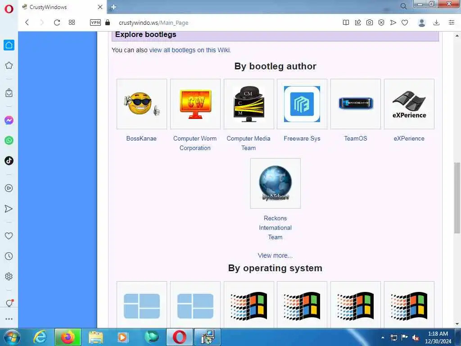Click the globe By Nishant thumbnail
The width and height of the screenshot is (461, 346).
276,183
